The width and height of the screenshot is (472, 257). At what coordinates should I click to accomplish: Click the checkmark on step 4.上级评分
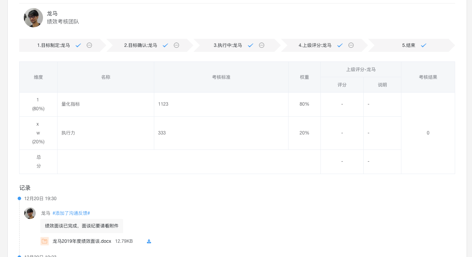[340, 45]
